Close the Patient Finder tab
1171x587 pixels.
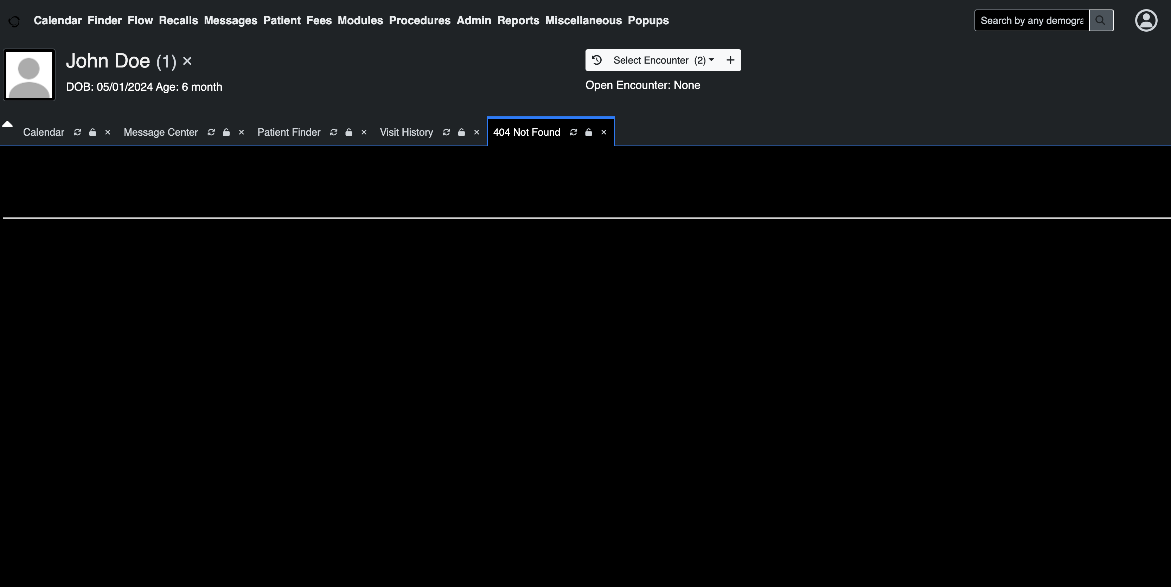364,132
